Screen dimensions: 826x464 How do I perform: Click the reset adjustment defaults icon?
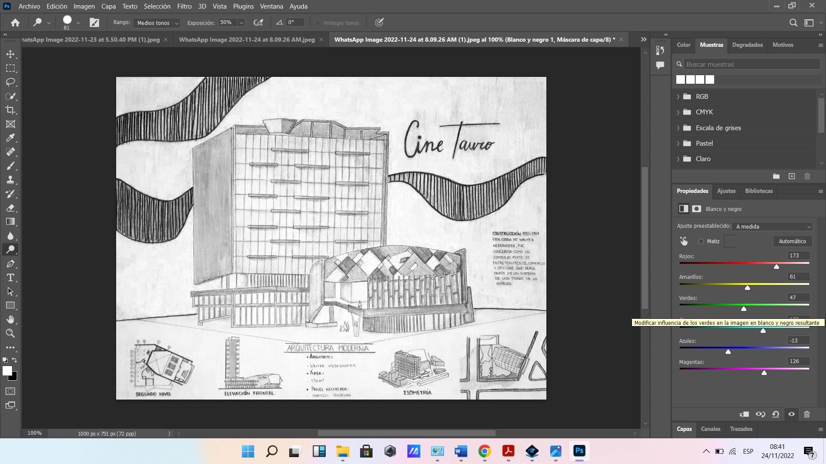pos(776,414)
